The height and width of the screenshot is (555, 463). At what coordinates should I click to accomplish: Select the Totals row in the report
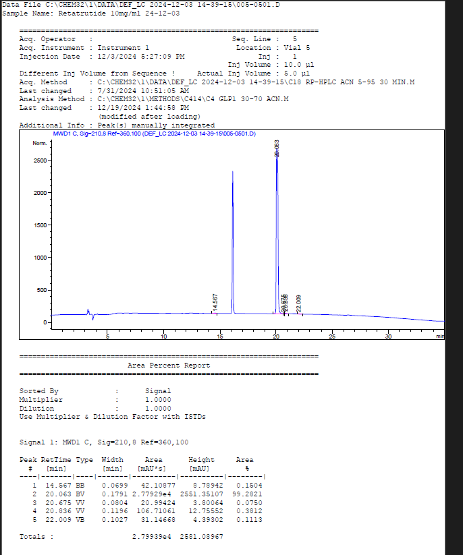[121, 537]
